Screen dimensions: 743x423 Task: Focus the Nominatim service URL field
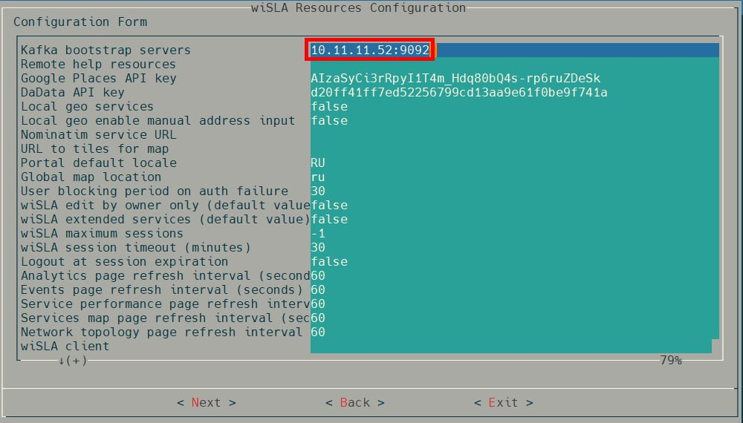[515, 135]
